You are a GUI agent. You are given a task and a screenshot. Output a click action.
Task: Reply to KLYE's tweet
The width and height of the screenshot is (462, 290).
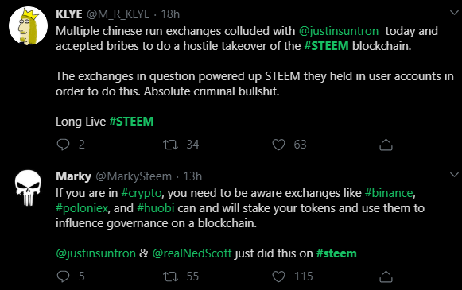63,145
